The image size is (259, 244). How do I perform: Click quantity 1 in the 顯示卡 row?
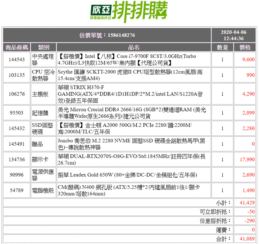222,159
